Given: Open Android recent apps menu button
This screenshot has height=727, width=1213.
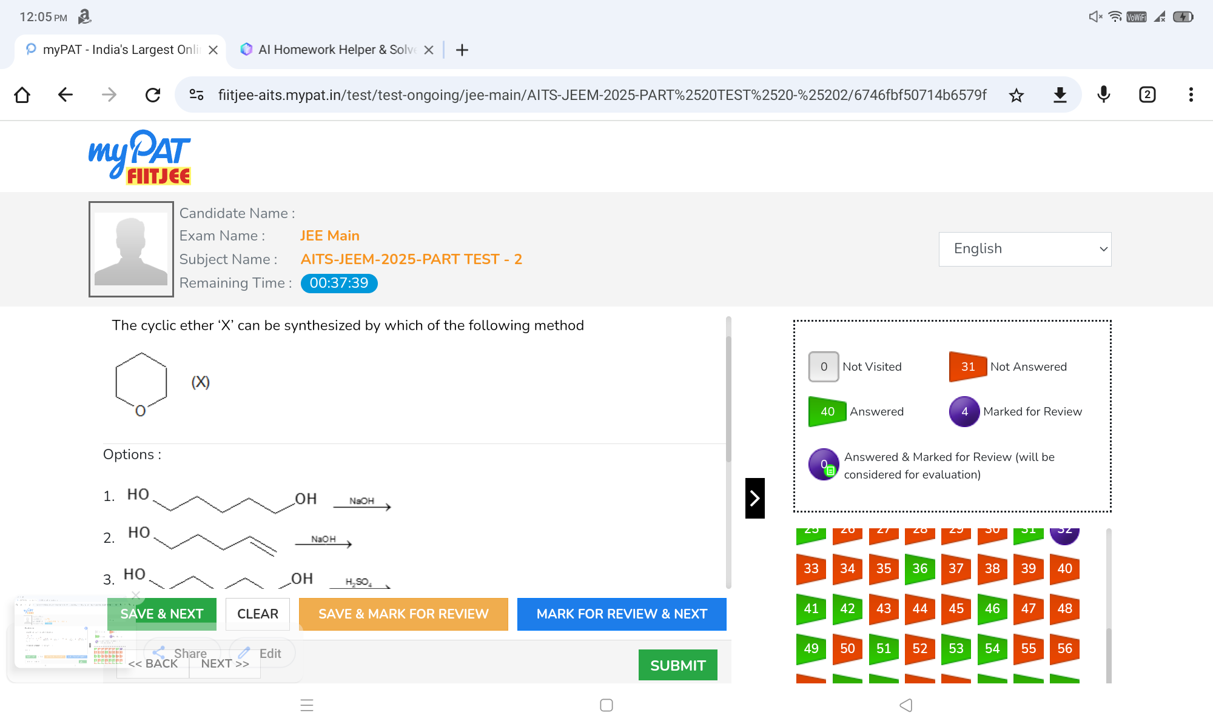Looking at the screenshot, I should click(307, 705).
